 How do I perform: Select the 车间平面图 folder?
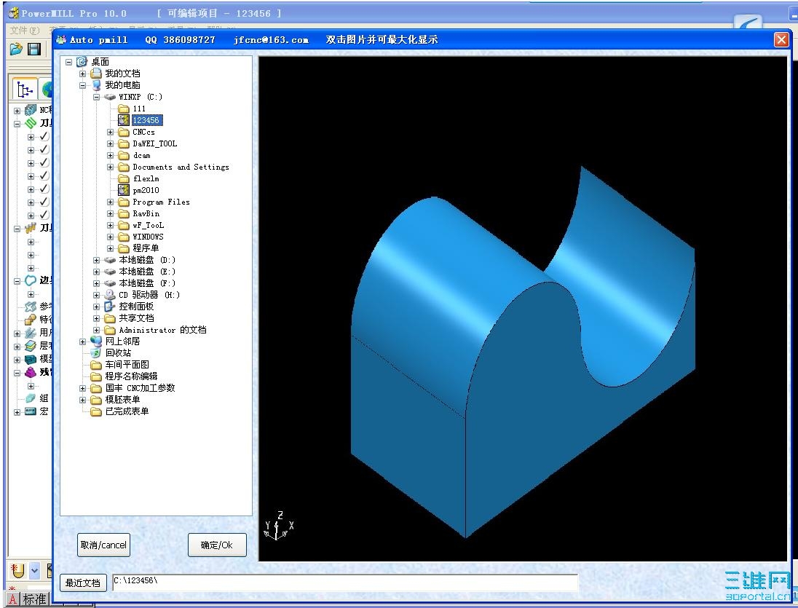click(x=127, y=365)
